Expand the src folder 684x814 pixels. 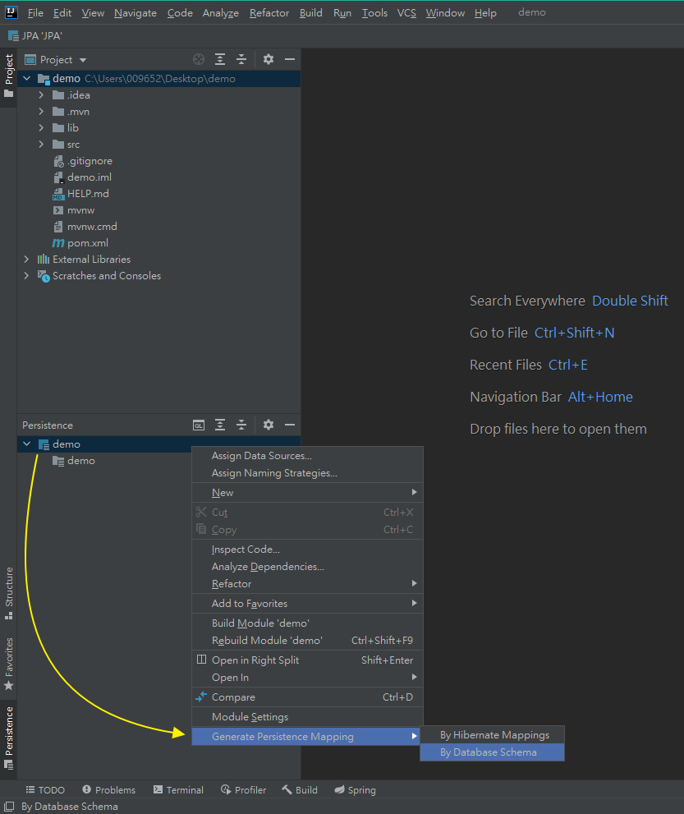point(41,145)
